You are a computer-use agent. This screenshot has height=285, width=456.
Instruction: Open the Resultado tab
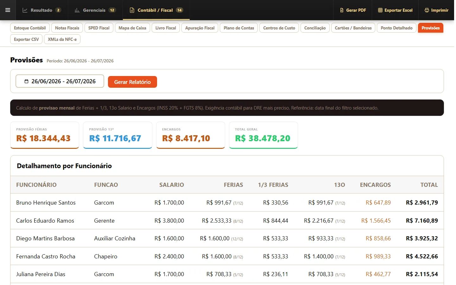pos(41,10)
